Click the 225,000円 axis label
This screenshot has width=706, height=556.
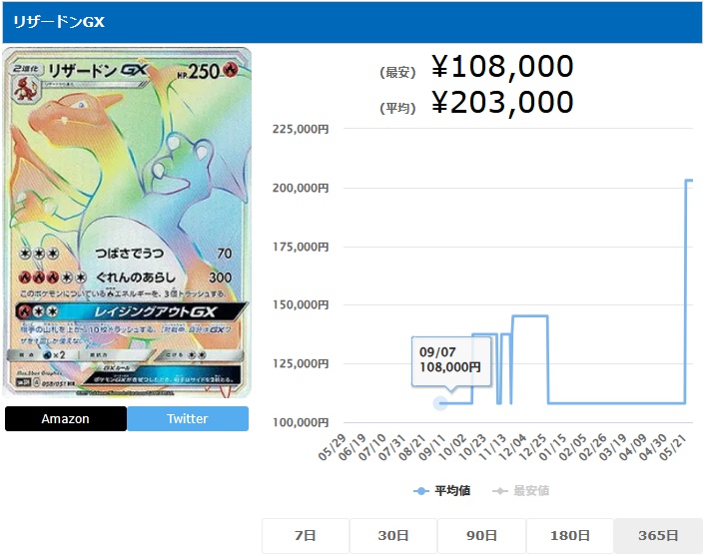(x=301, y=129)
